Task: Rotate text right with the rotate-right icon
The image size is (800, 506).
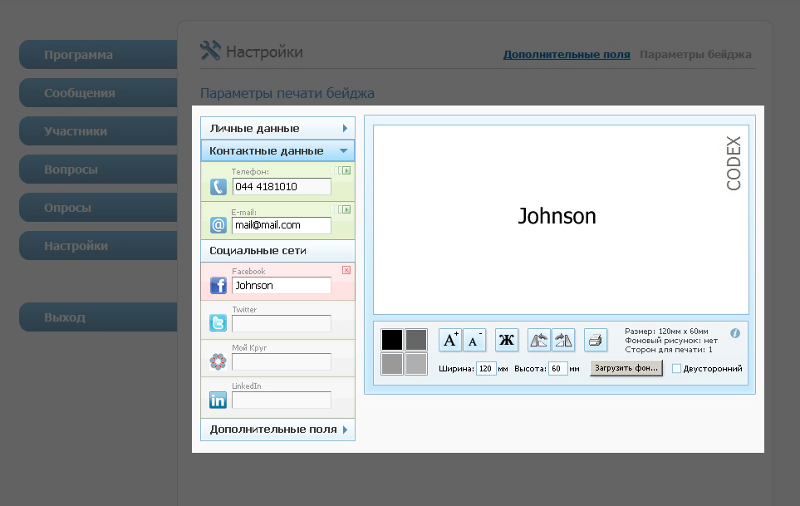Action: click(563, 340)
